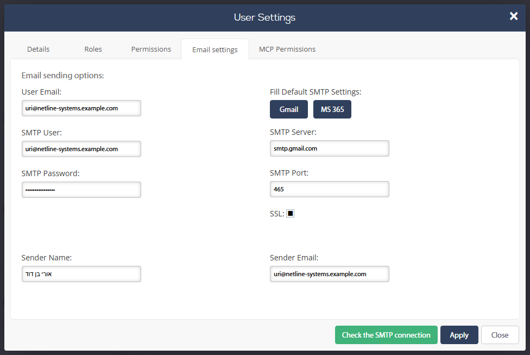Toggle the SSL checkbox
Viewport: 530px width, 355px height.
[x=291, y=214]
